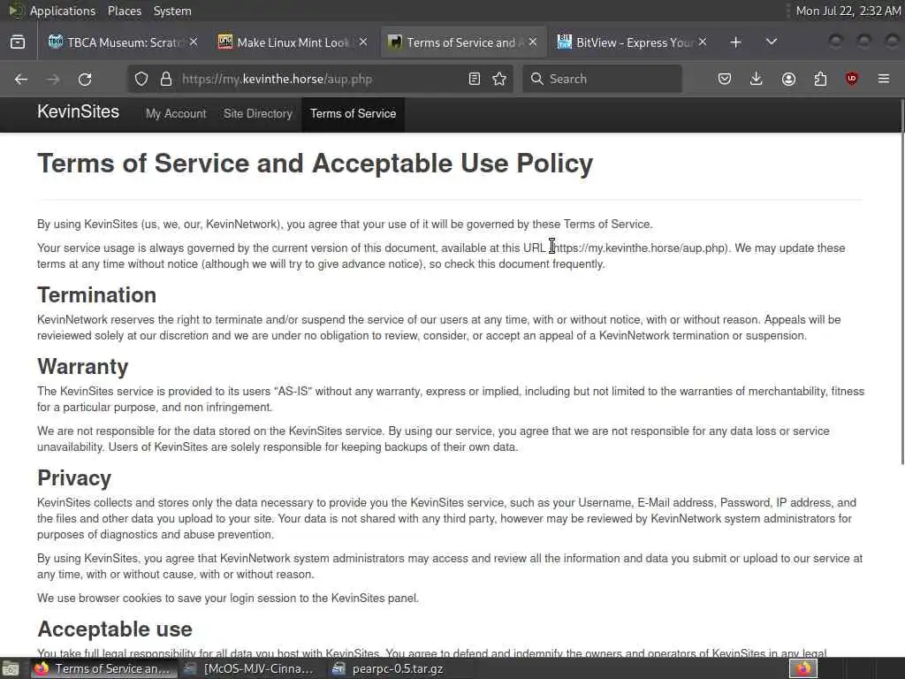Select Terms of Service nav item
Viewport: 905px width, 679px height.
354,114
